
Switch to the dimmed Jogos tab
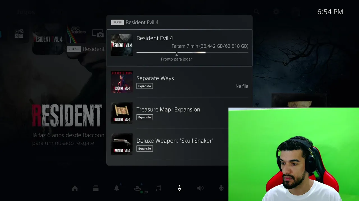[x=26, y=12]
